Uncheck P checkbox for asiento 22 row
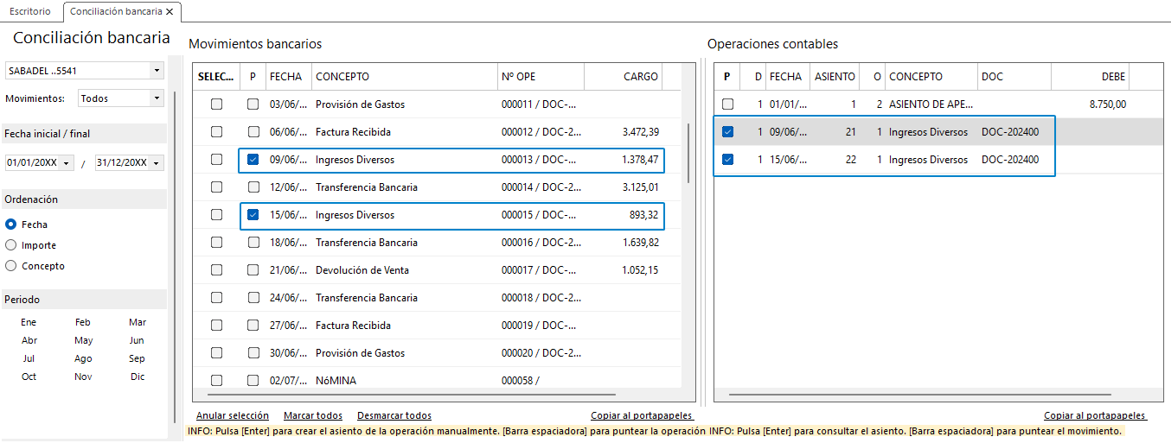This screenshot has height=443, width=1171. click(728, 160)
